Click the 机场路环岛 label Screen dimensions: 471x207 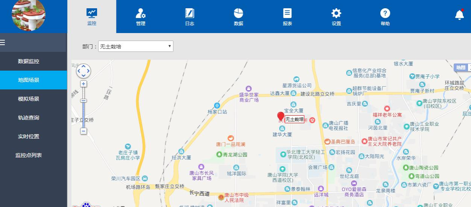pyautogui.click(x=138, y=187)
